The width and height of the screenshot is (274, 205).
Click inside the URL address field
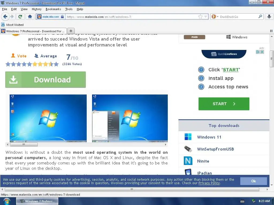(x=132, y=17)
